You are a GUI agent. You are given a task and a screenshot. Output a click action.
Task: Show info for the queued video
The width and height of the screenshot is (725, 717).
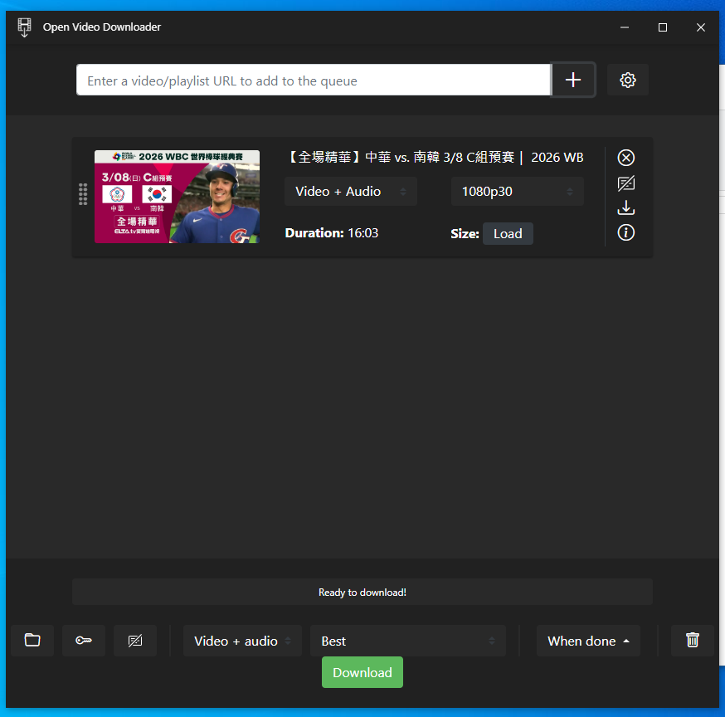[x=625, y=232]
